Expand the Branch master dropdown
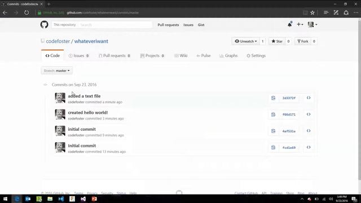The width and height of the screenshot is (361, 203). point(57,70)
